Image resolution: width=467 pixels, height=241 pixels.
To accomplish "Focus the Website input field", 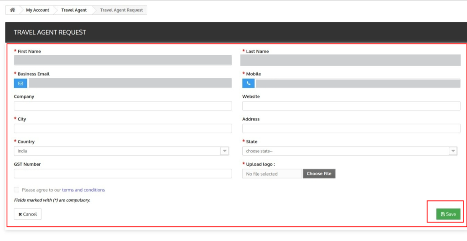I will (351, 106).
